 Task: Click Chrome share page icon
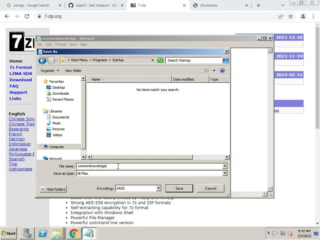pos(281,16)
